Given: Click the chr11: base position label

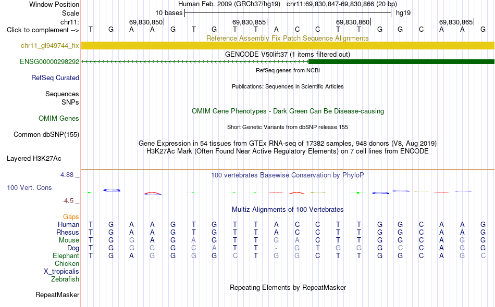Looking at the screenshot, I should pyautogui.click(x=70, y=22).
